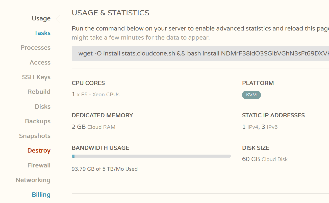Click the red Destroy link
329x203 pixels.
coord(39,151)
